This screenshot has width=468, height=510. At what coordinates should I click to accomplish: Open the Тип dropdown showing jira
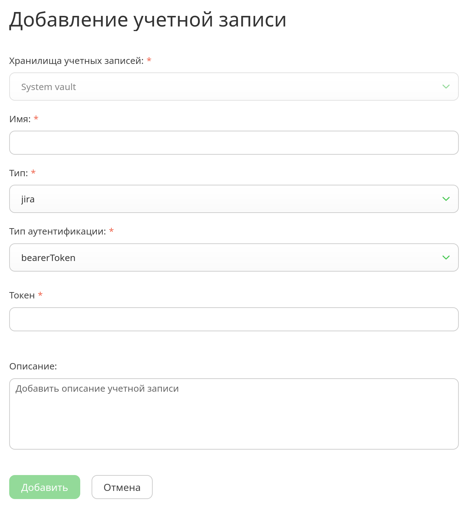[x=234, y=199]
